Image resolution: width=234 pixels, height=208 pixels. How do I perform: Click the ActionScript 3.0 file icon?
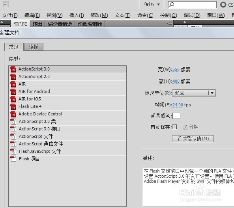point(13,69)
